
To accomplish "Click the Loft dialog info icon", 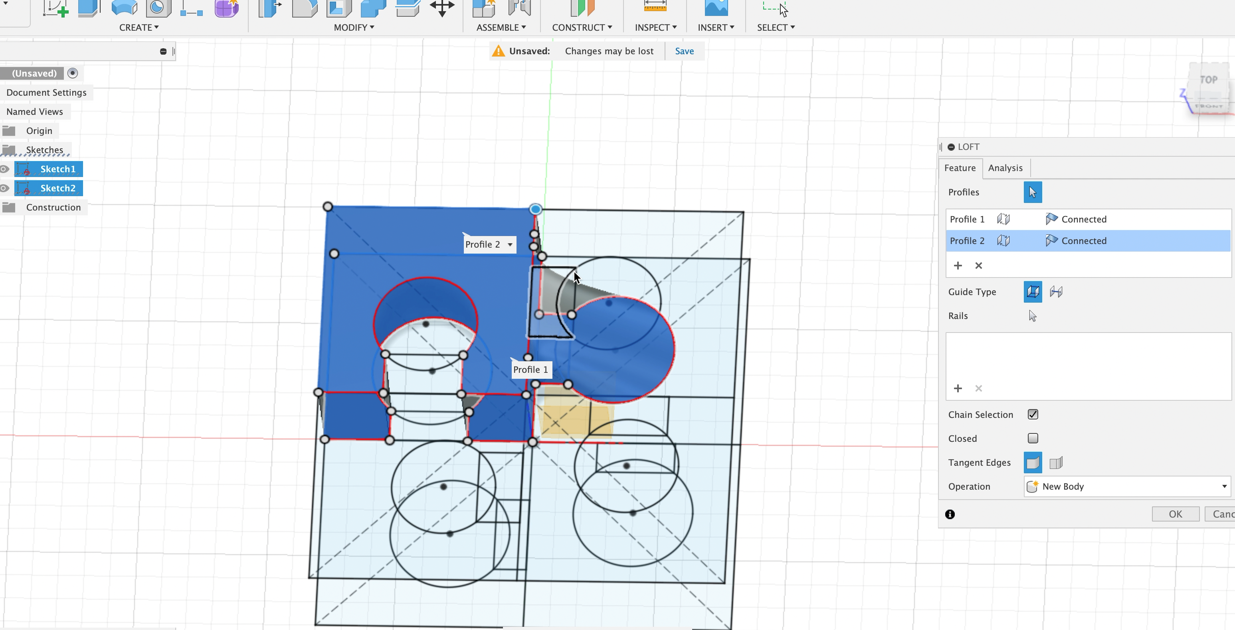I will [950, 514].
